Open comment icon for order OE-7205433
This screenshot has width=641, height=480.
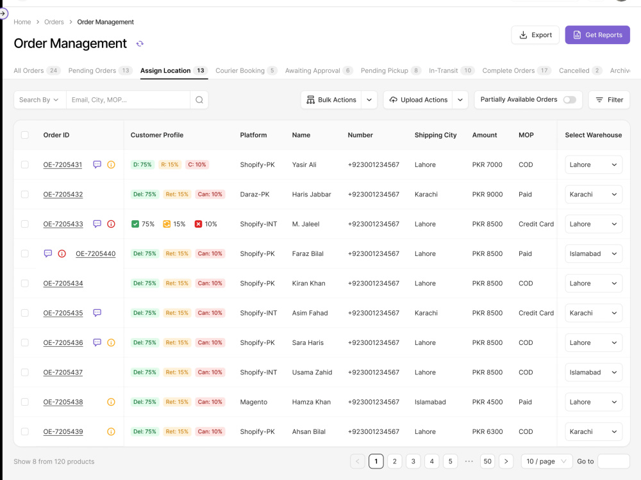point(97,223)
